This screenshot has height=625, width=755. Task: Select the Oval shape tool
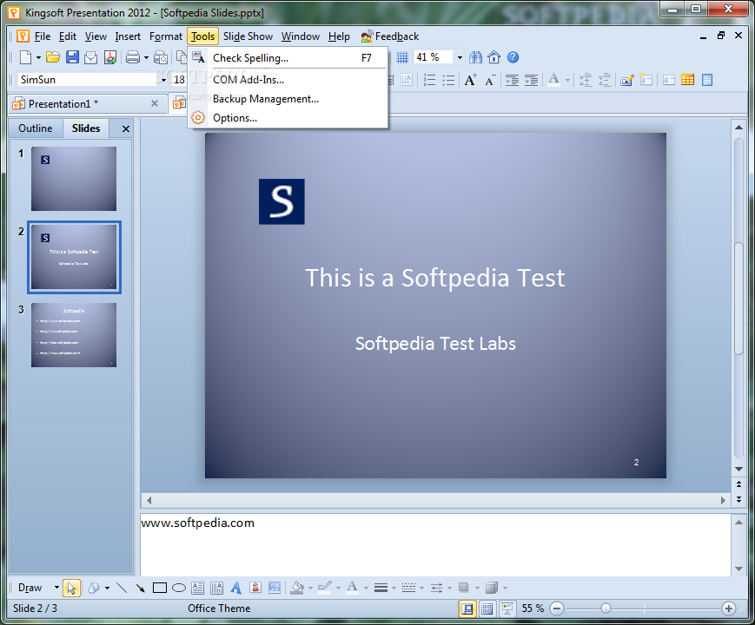click(179, 588)
